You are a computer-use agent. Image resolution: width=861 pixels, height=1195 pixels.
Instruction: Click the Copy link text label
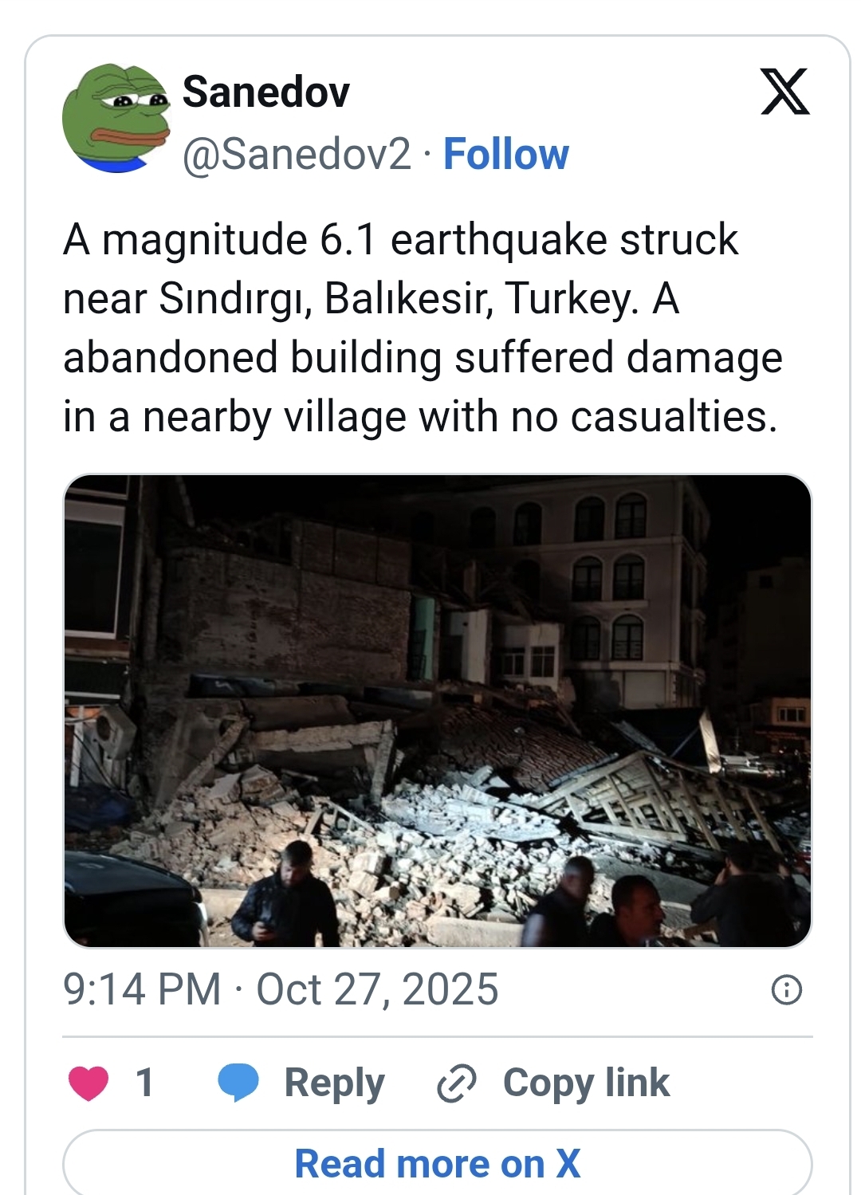(x=586, y=1083)
